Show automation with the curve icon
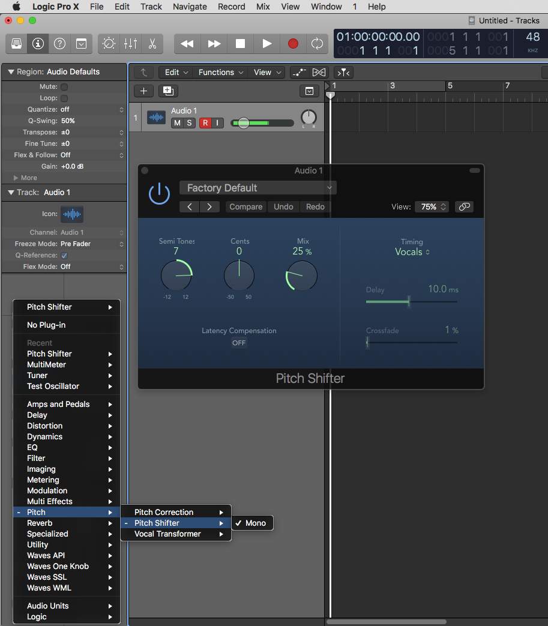 pyautogui.click(x=299, y=72)
